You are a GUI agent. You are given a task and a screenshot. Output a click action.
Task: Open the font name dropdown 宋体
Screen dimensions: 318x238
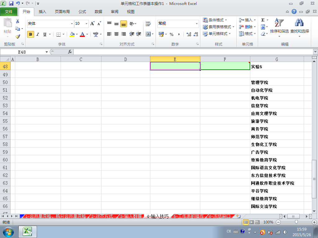(72, 24)
